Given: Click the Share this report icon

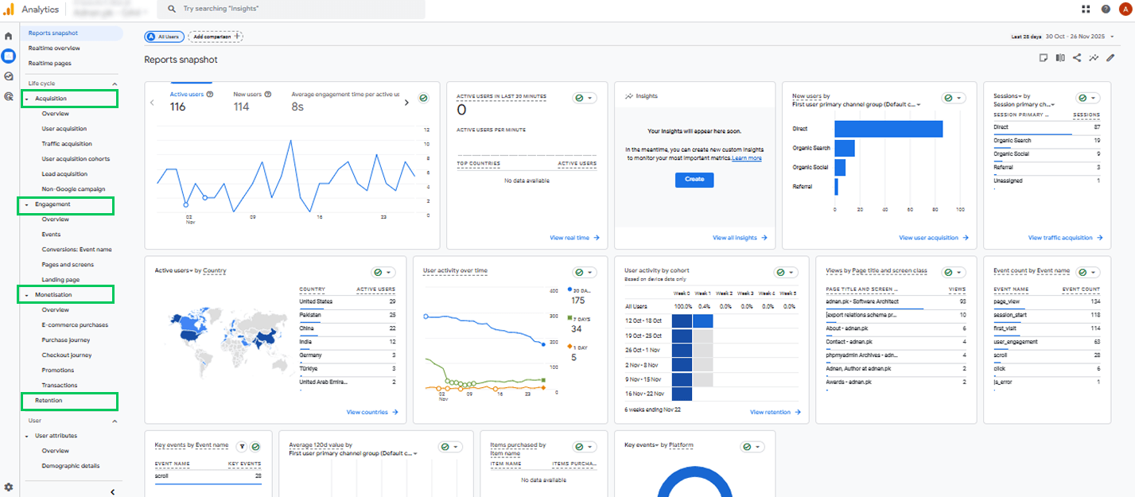Looking at the screenshot, I should tap(1077, 57).
